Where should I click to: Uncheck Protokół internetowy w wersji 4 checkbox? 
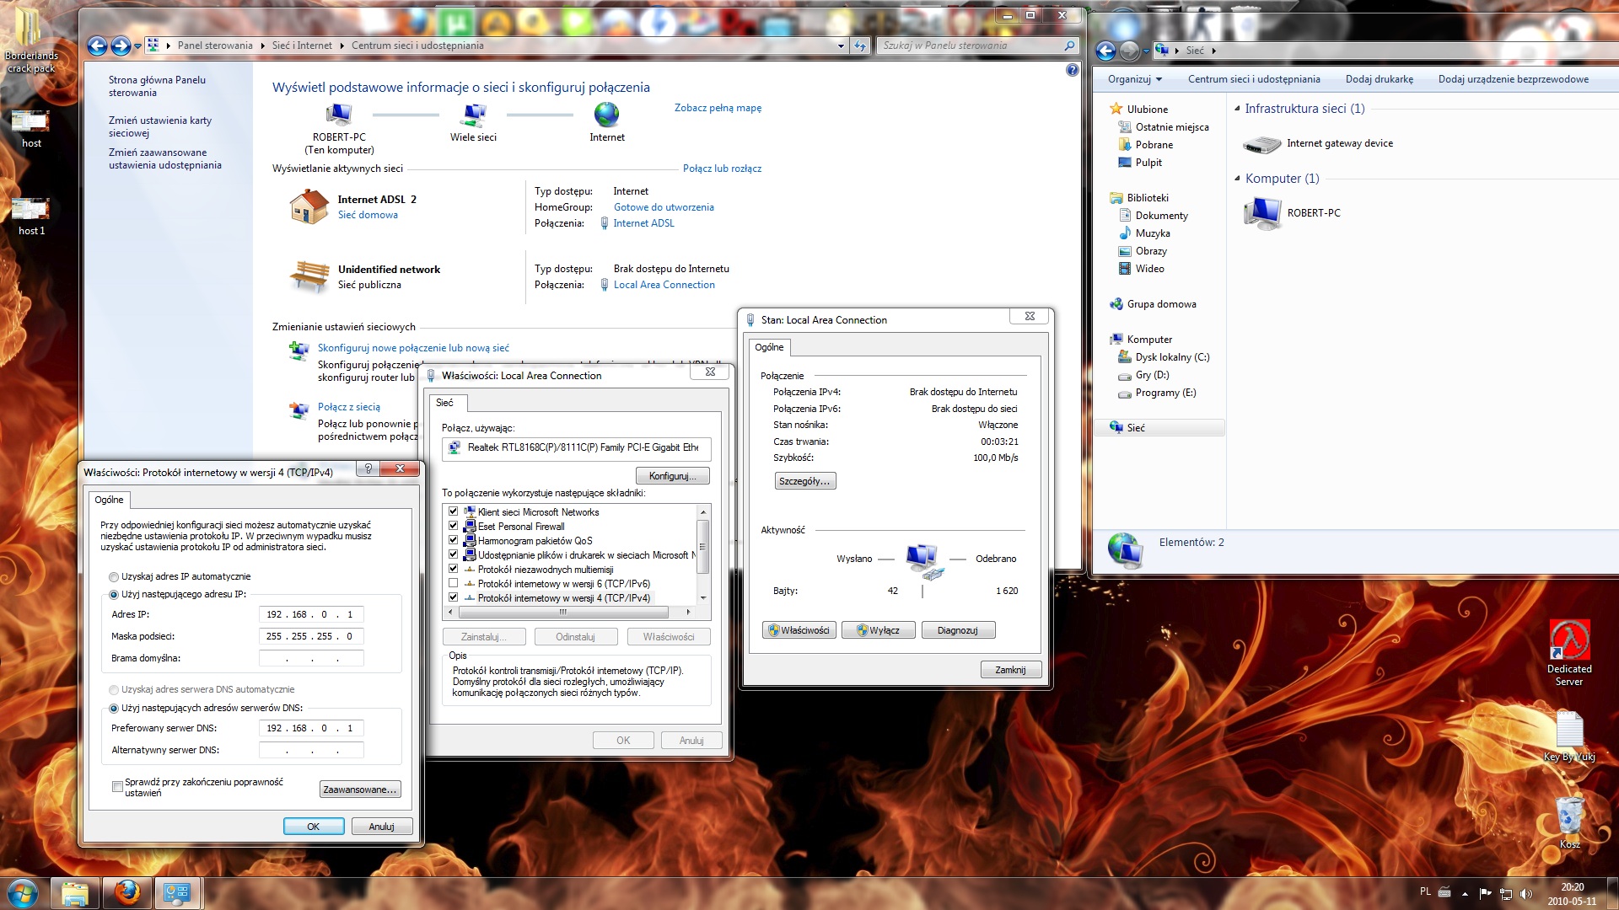pos(454,597)
